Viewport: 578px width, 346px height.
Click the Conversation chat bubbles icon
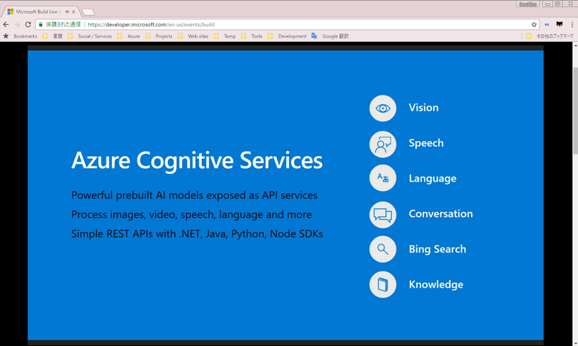(x=383, y=215)
